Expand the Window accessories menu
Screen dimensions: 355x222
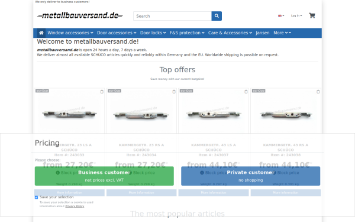[x=70, y=33]
